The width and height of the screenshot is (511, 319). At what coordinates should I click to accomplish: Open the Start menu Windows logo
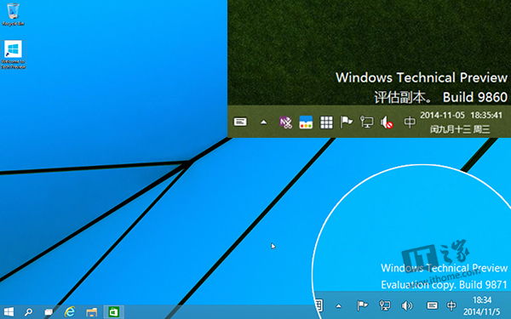9,312
